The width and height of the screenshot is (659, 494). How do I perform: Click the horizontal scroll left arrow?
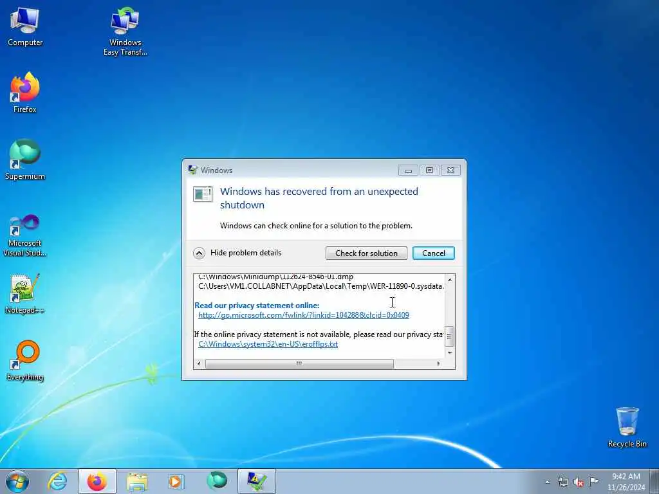pyautogui.click(x=200, y=364)
